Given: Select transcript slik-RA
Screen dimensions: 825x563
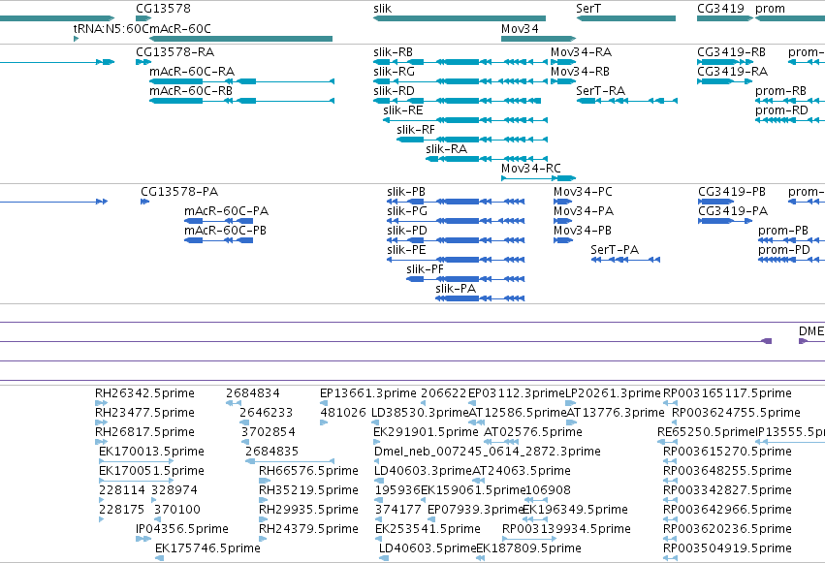Looking at the screenshot, I should pos(487,159).
